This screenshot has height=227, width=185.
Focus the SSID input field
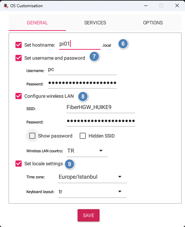point(101,108)
